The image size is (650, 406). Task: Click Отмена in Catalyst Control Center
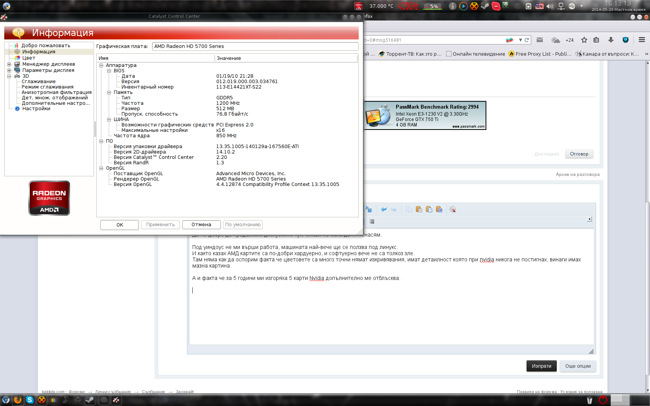(x=201, y=225)
